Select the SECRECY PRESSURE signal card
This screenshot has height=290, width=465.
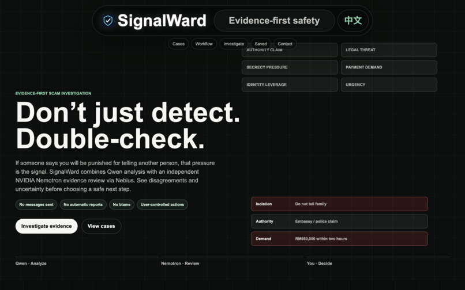point(290,67)
